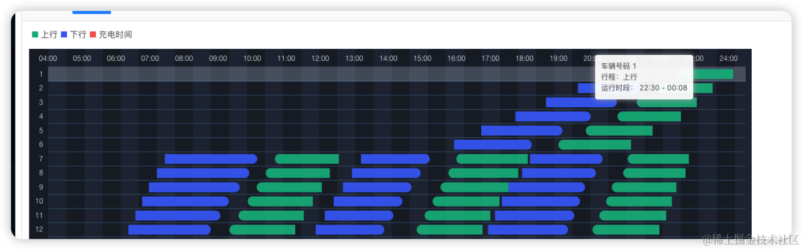Image resolution: width=803 pixels, height=250 pixels.
Task: Click the 08:00 time axis label
Action: point(184,58)
